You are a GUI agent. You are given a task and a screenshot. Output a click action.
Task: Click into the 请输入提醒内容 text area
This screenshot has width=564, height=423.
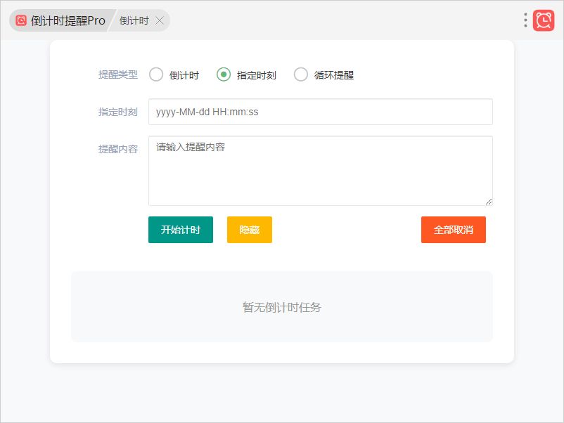point(320,170)
